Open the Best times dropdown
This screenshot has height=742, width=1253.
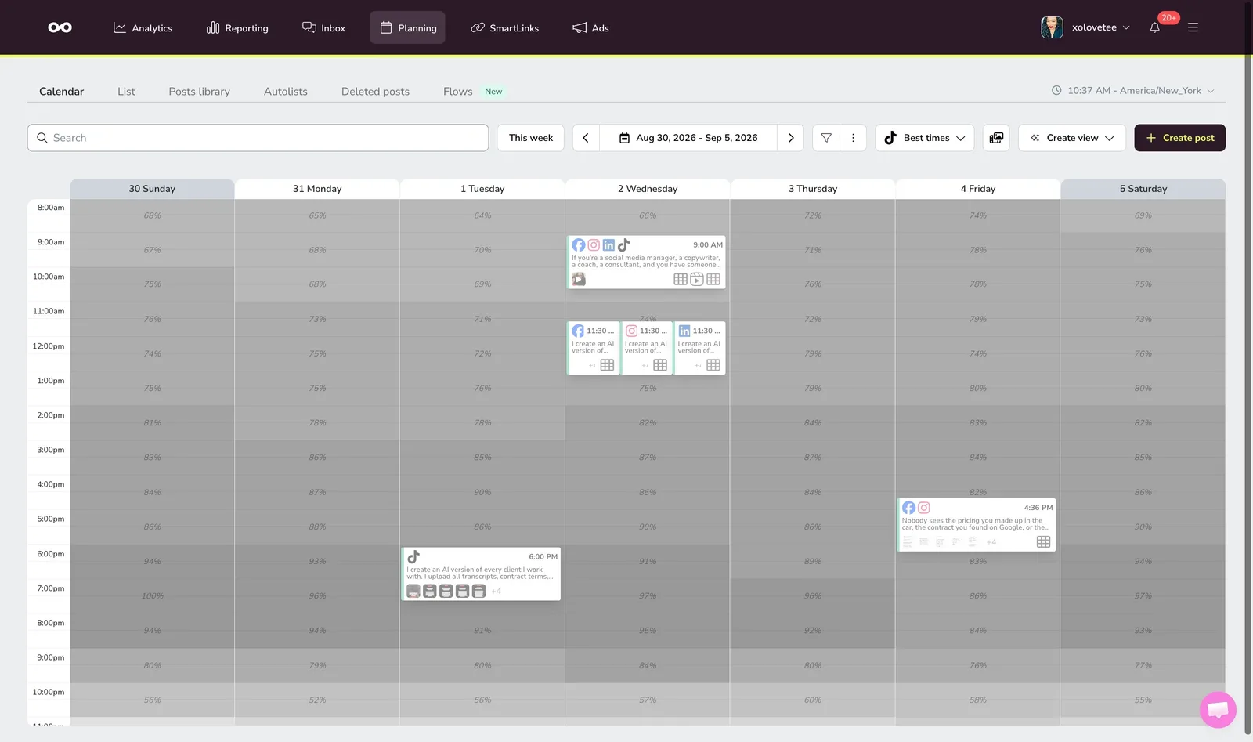click(925, 138)
